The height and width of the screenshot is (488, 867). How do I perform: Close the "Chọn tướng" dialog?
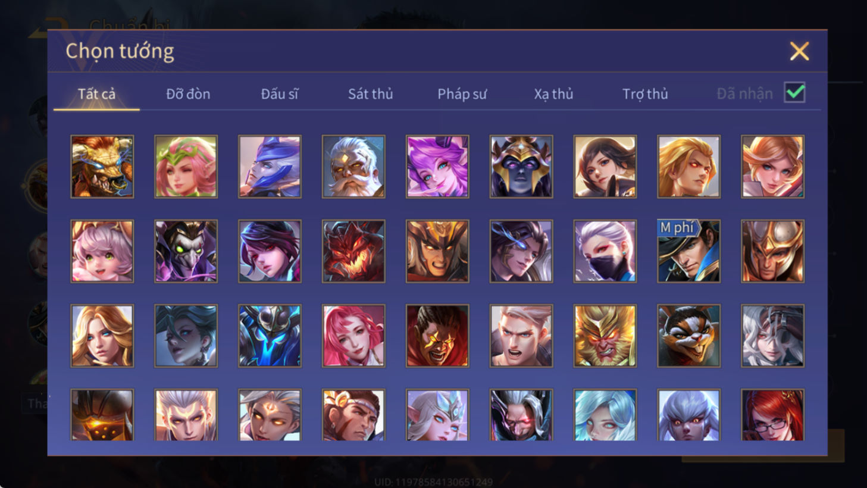point(799,51)
